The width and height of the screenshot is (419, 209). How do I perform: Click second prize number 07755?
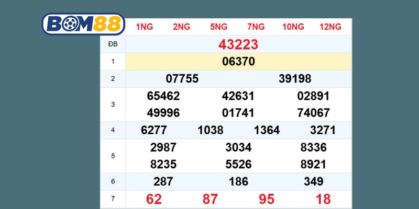[182, 79]
